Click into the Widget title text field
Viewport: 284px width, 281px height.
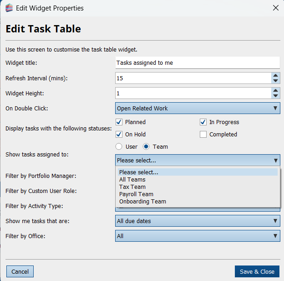tap(198, 63)
